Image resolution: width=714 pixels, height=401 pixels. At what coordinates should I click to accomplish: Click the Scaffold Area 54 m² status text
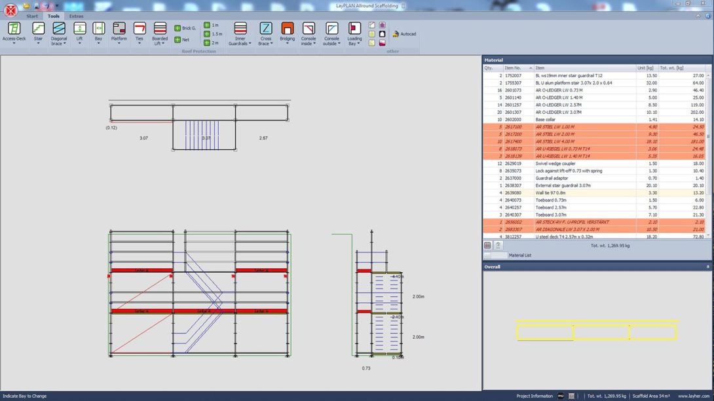(x=652, y=396)
